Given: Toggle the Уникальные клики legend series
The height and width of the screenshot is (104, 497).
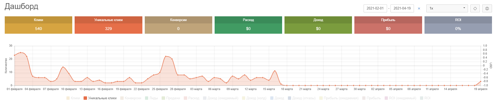Looking at the screenshot, I should tap(100, 98).
